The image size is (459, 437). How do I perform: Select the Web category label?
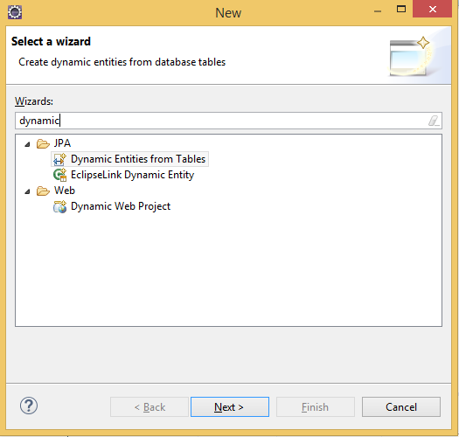tap(65, 191)
